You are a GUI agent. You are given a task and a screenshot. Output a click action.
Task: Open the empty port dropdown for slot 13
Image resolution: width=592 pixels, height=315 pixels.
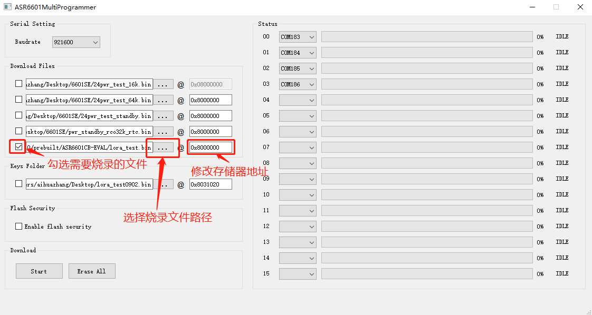[x=298, y=242]
